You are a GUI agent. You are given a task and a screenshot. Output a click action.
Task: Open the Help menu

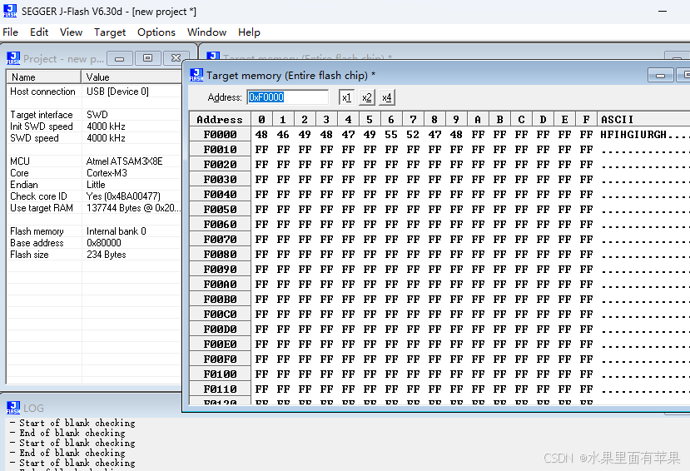point(249,32)
